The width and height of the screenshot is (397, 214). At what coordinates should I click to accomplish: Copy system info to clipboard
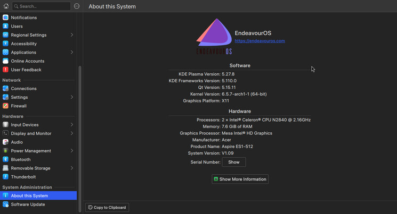pos(107,208)
